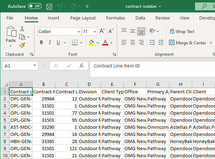This screenshot has height=159, width=215.
Task: Apply the yellow Fill Color
Action: [x=91, y=43]
